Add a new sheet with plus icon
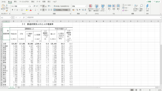The height and width of the screenshot is (91, 162). pos(19,87)
